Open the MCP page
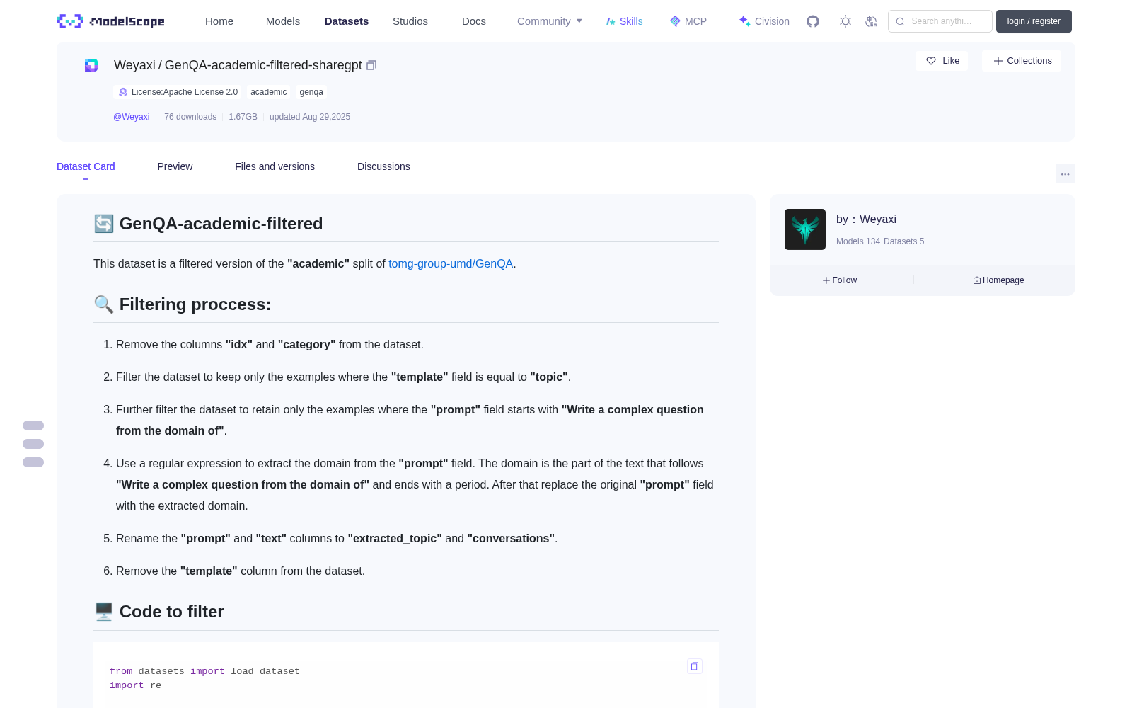 [688, 21]
